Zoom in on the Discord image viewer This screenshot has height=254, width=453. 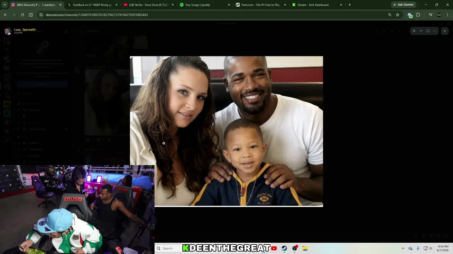(x=414, y=31)
